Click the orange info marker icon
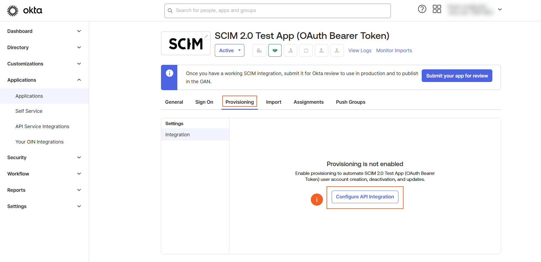The image size is (541, 262). tap(317, 199)
